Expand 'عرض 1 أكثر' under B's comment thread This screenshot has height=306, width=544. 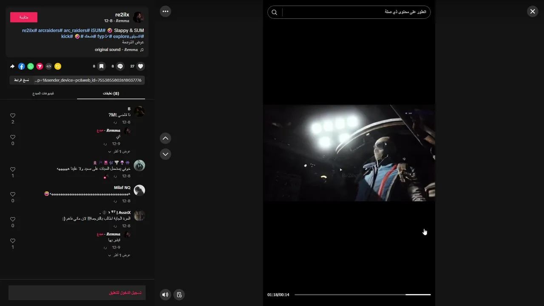pyautogui.click(x=119, y=151)
